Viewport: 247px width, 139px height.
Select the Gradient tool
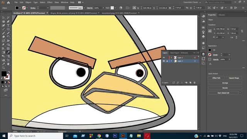click(x=3, y=53)
